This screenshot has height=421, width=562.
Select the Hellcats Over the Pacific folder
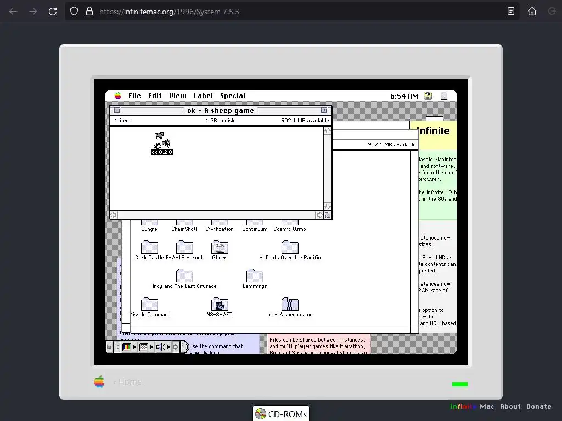tap(290, 250)
